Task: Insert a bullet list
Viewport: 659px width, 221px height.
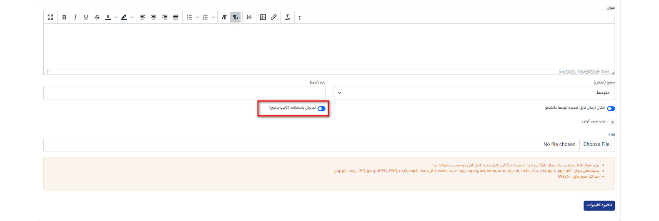Action: click(x=189, y=17)
